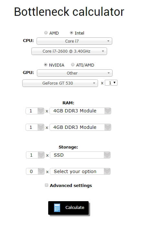142x227 pixels.
Task: Open the second 4GB DDR3 Module dropdown
Action: coord(80,127)
